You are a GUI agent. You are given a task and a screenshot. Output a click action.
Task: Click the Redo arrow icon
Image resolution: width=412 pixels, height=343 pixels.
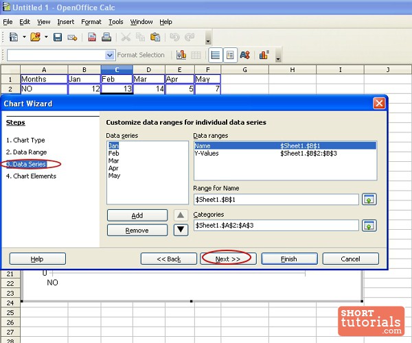click(190, 37)
